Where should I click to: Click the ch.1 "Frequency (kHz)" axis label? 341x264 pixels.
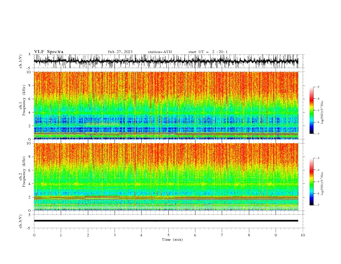point(24,101)
